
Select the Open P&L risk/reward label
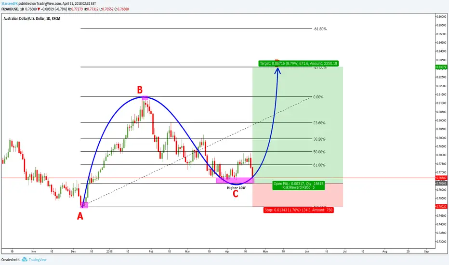298,185
